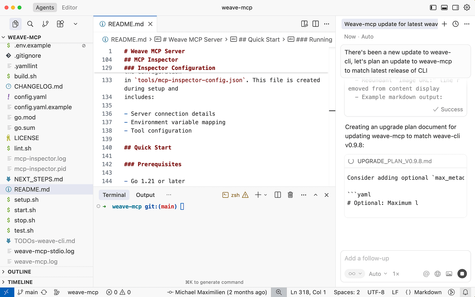Open notifications bell in status bar

click(x=466, y=292)
